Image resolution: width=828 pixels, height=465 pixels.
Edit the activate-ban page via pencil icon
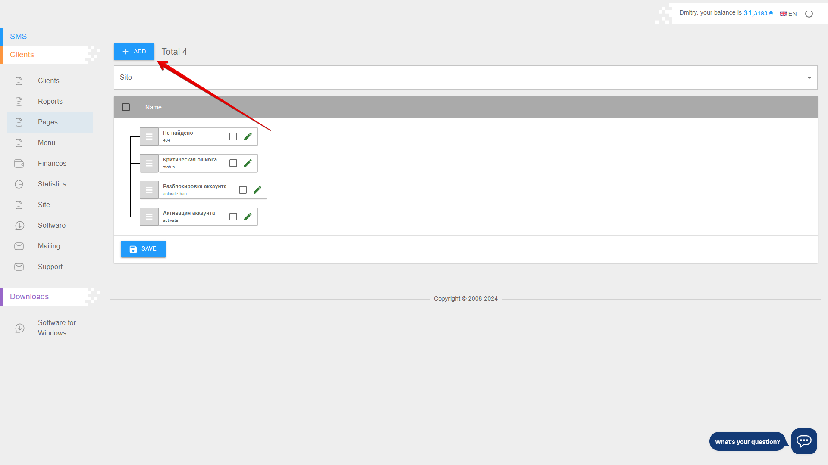coord(257,190)
